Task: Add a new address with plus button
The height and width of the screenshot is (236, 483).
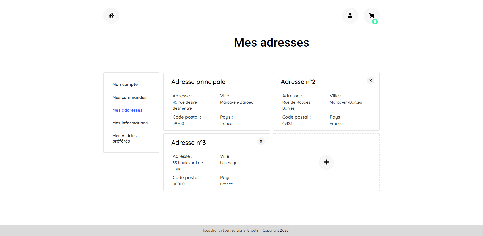Action: click(326, 162)
